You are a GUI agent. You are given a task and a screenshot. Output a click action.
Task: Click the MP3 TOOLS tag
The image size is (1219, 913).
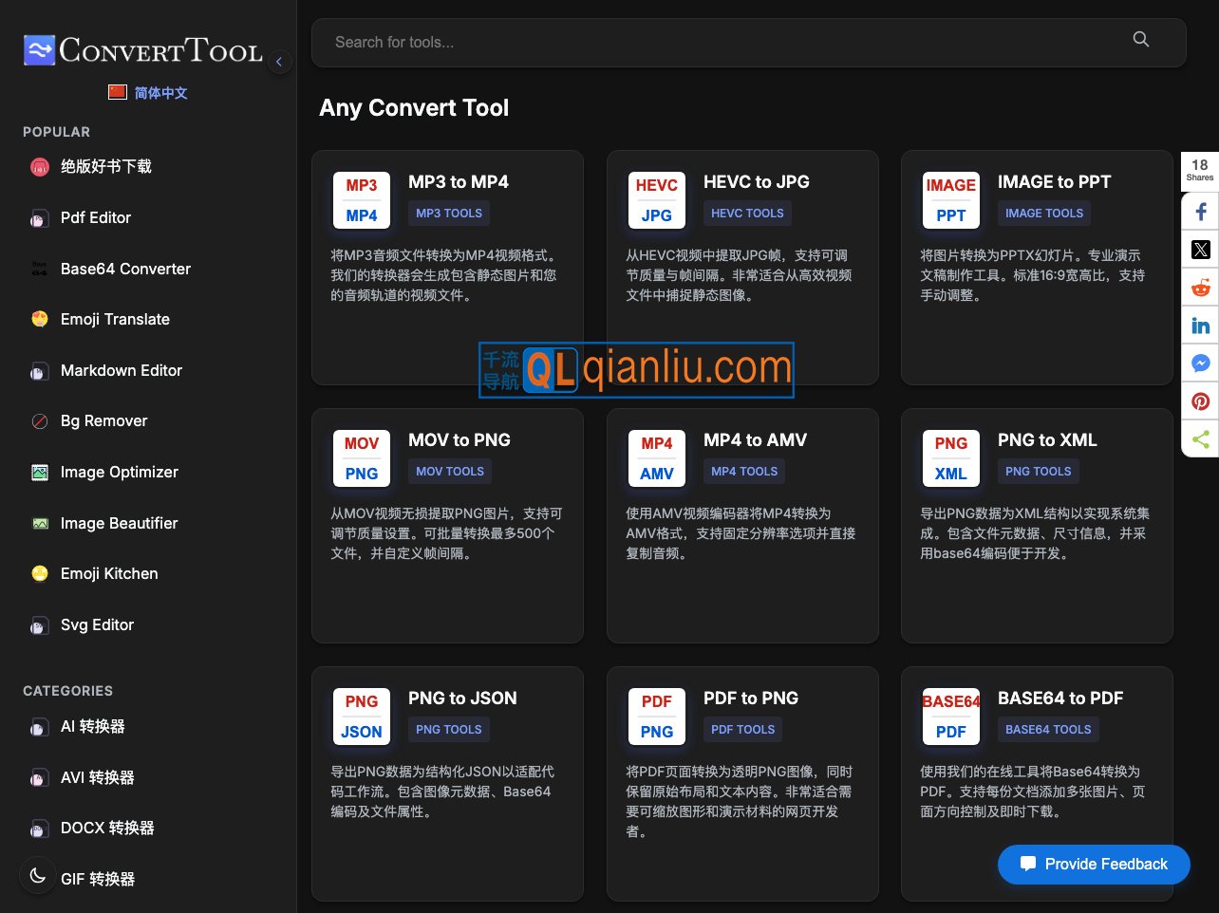pos(449,214)
